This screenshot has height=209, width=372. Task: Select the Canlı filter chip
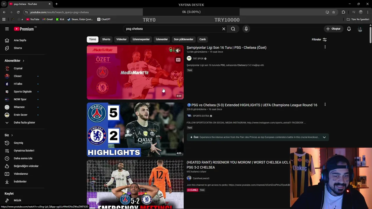[x=203, y=39]
